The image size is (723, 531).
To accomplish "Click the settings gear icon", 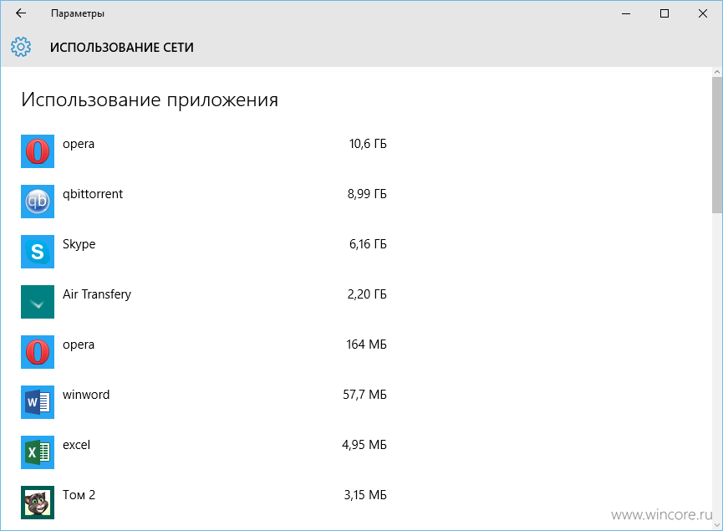I will pyautogui.click(x=21, y=47).
